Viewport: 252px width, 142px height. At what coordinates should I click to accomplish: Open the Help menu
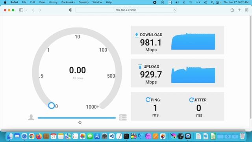[x=109, y=2]
